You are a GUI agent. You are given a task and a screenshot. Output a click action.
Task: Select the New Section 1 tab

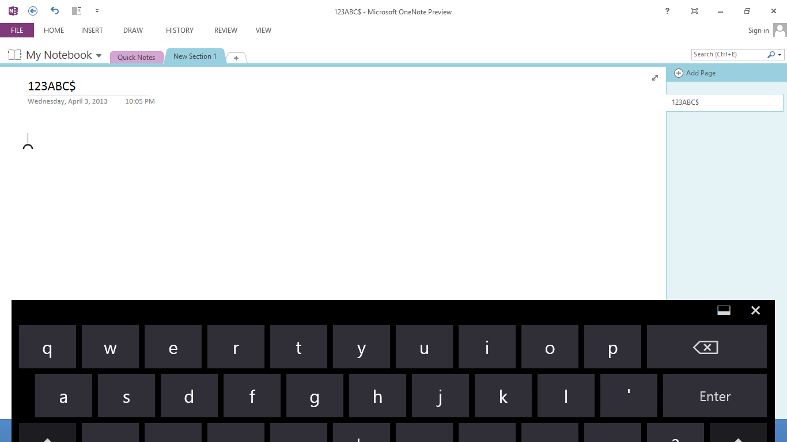[x=195, y=56]
